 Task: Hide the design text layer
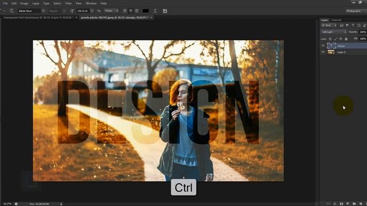[323, 46]
